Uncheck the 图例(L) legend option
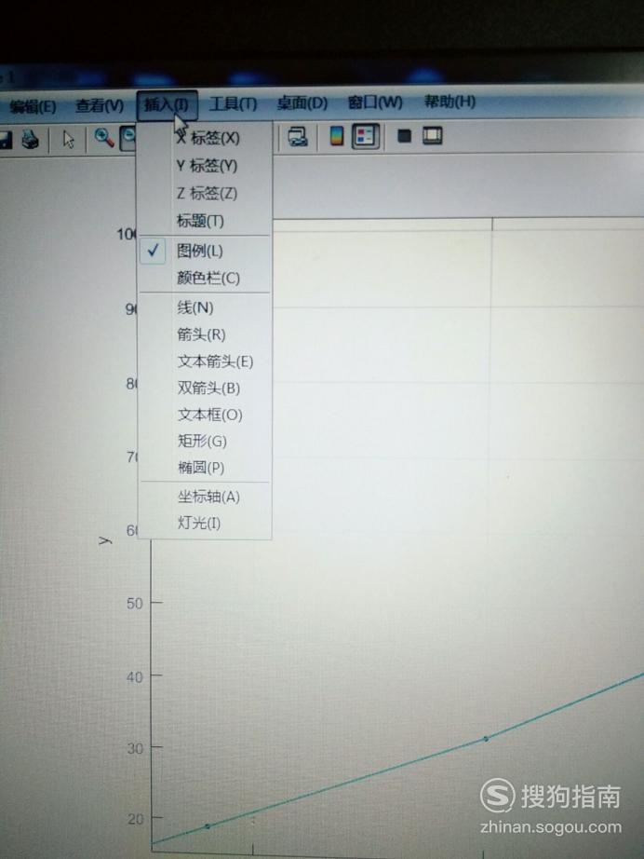 point(204,251)
